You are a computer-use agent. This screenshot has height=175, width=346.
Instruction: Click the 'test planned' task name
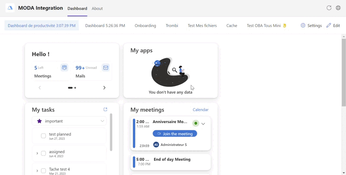tap(60, 134)
